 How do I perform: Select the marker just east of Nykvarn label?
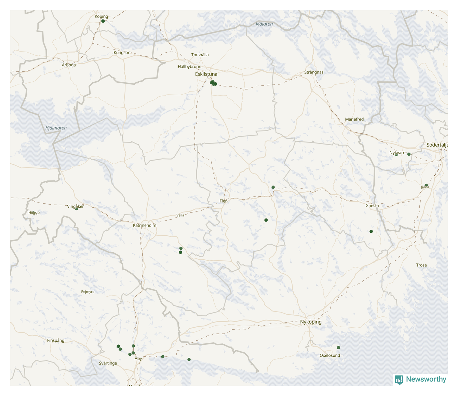(x=409, y=154)
